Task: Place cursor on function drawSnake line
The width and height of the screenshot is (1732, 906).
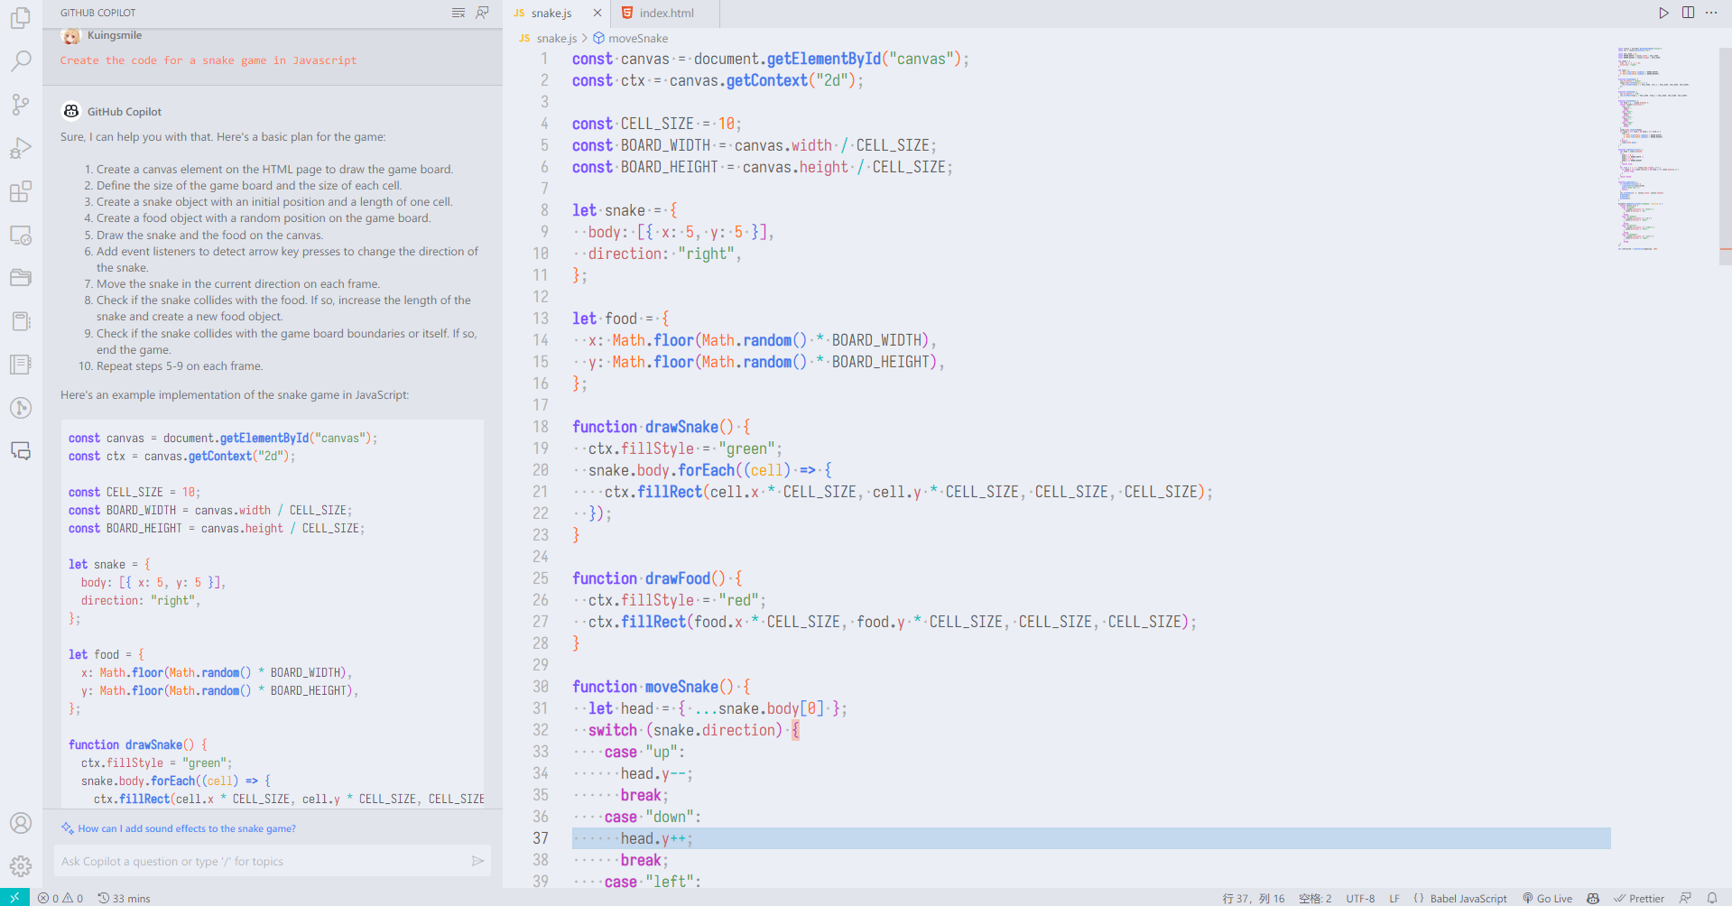Action: (661, 427)
